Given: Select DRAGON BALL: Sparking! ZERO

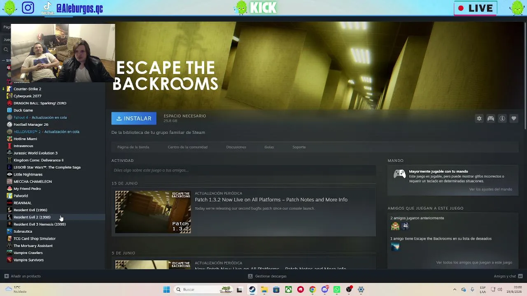Looking at the screenshot, I should tap(40, 103).
